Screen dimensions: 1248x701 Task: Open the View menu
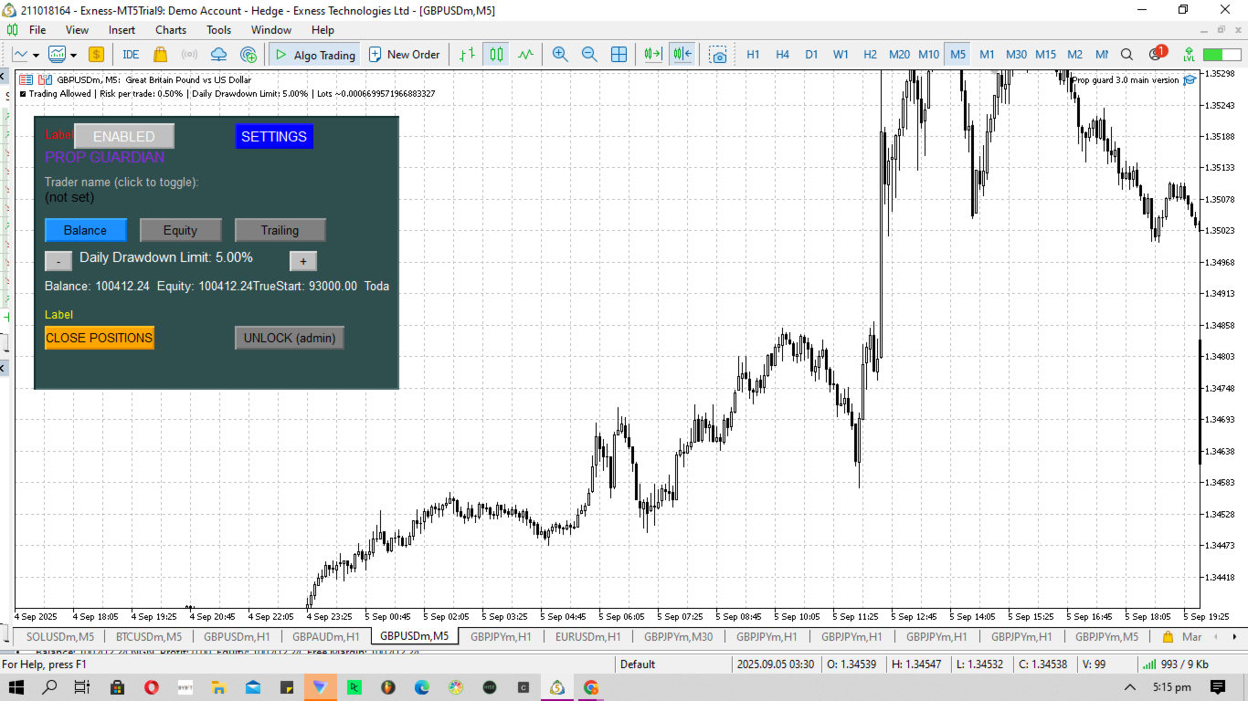(x=77, y=30)
